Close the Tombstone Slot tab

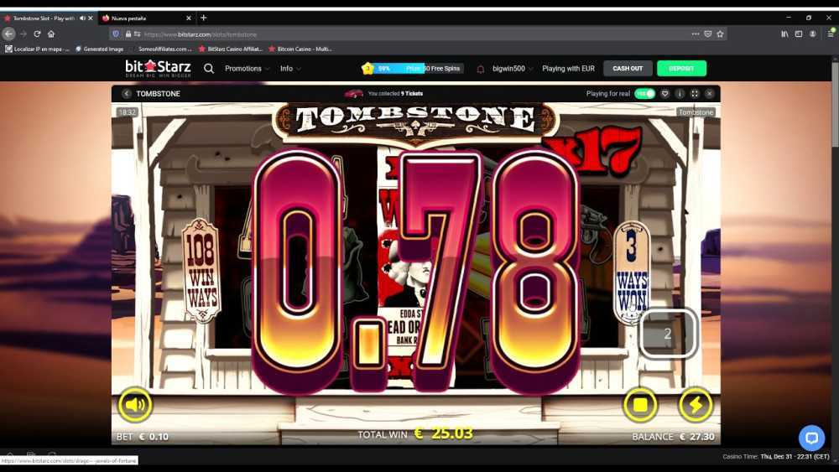pos(91,18)
